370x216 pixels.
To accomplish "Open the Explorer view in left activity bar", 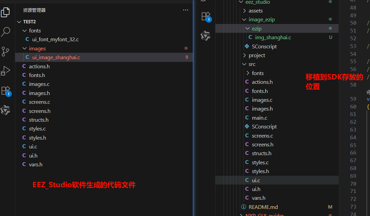I will pyautogui.click(x=6, y=12).
